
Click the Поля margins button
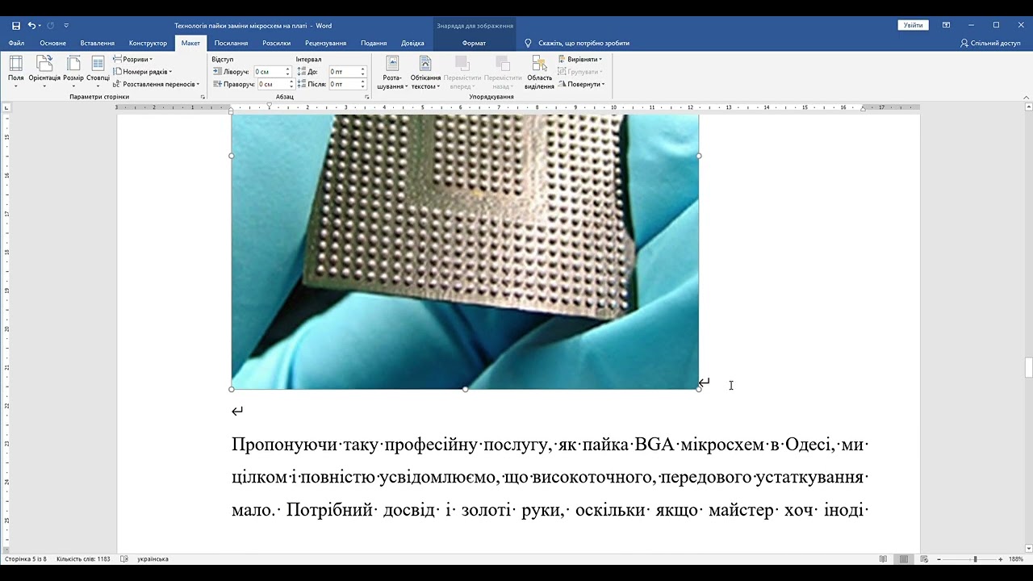click(x=16, y=71)
